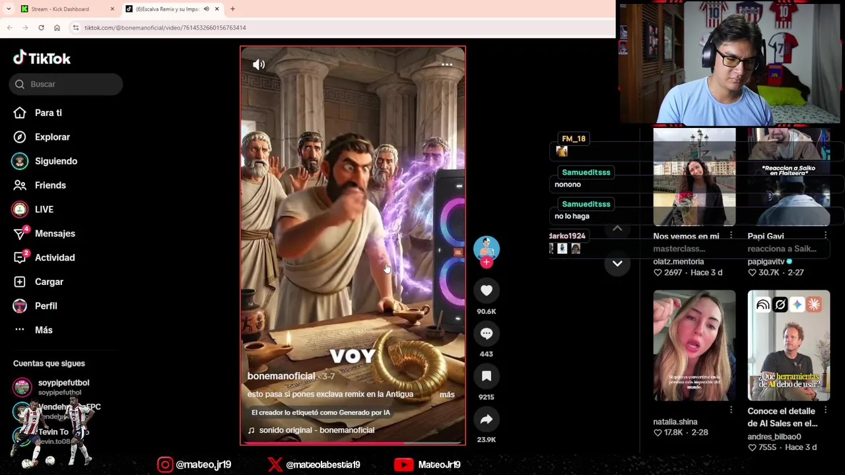
Task: Share the video with the arrow icon
Action: 487,419
